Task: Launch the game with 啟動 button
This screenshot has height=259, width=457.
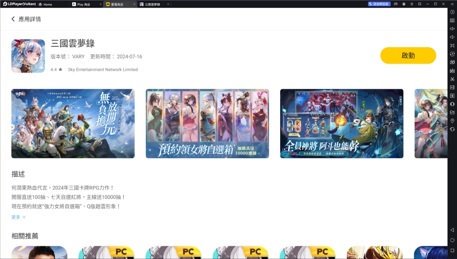Action: (408, 56)
